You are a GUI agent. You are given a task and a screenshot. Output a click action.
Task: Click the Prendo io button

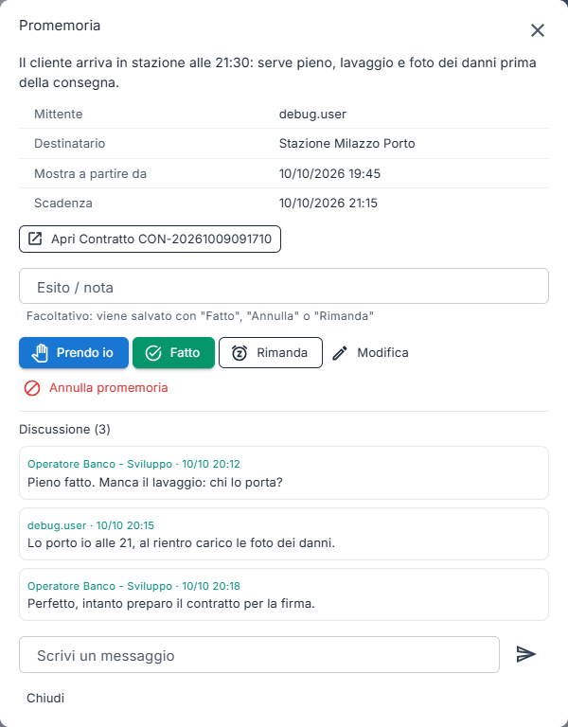[74, 353]
